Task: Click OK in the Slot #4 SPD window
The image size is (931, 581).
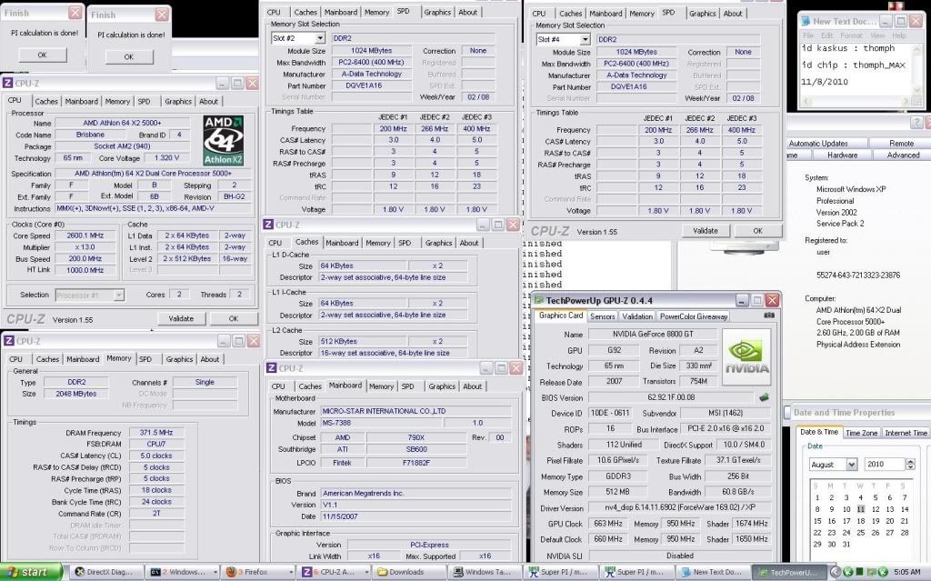Action: [x=757, y=231]
